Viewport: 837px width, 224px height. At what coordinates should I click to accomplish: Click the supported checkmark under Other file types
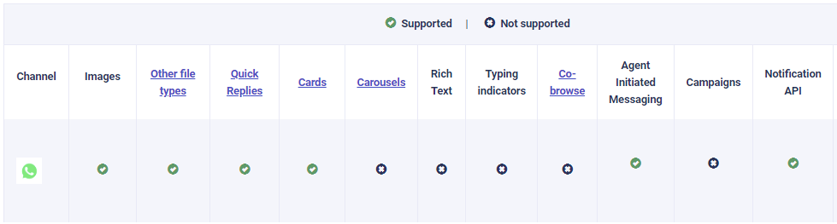point(173,169)
